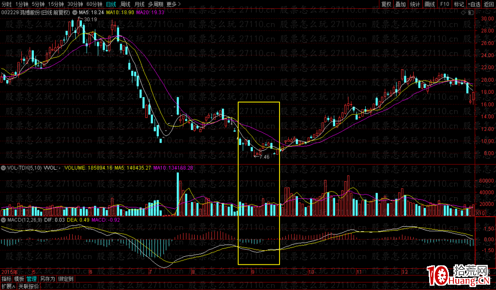
Task: Open the 复权 adjustment menu
Action: (386, 4)
